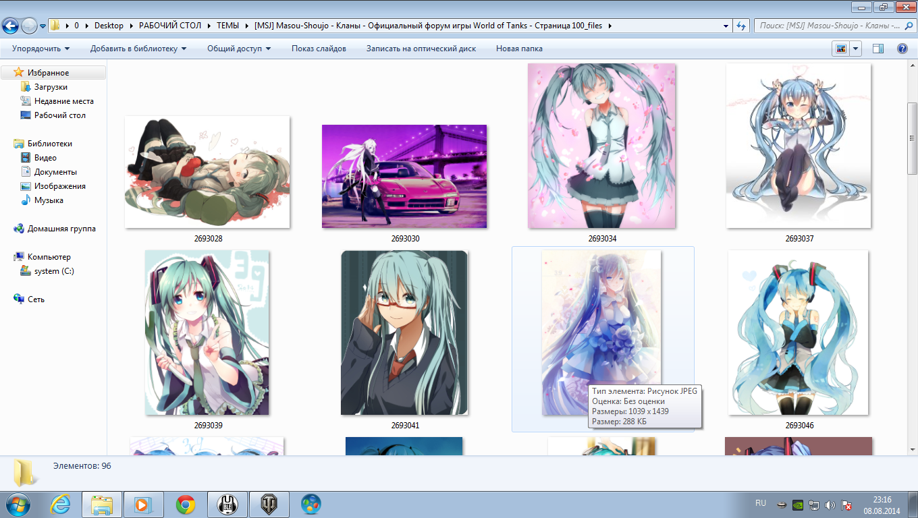Viewport: 918px width, 518px height.
Task: Click the NVIDIA tray icon
Action: pos(799,505)
